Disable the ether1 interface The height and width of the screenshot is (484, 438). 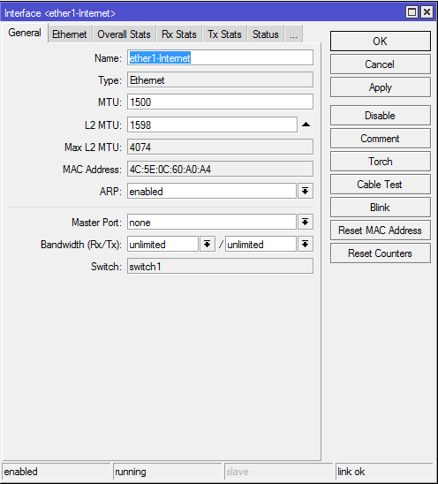tap(381, 116)
